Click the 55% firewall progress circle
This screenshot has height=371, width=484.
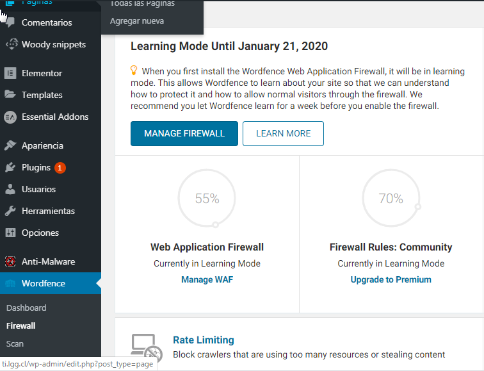click(207, 199)
